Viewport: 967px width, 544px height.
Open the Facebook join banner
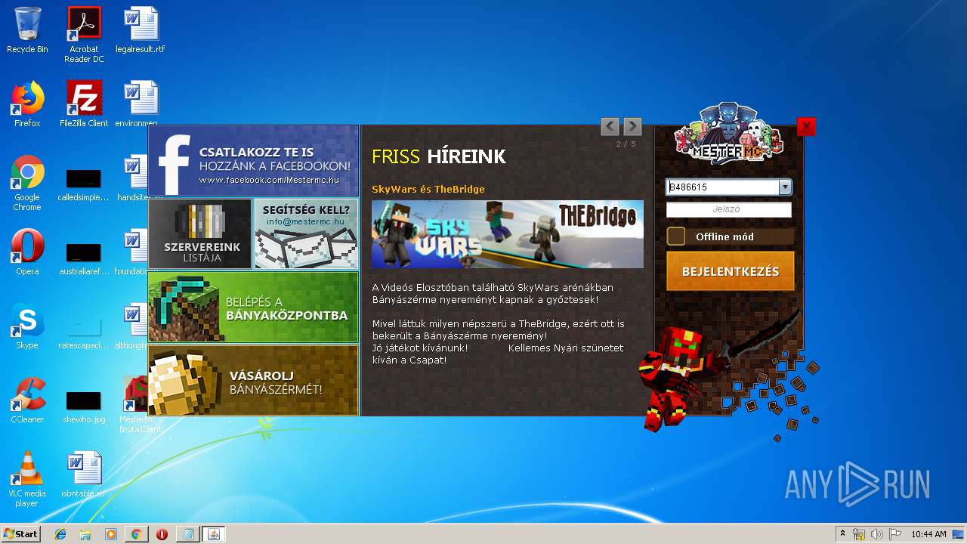(x=253, y=161)
